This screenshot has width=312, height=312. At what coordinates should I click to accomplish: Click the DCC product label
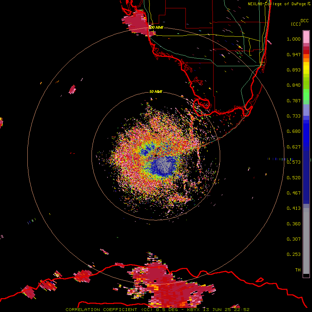tap(304, 21)
